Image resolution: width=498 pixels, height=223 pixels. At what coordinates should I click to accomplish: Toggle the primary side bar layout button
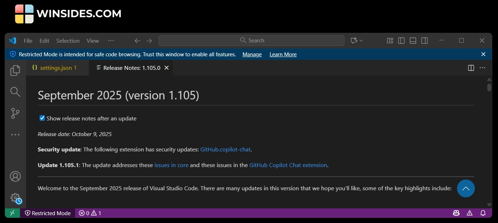[x=401, y=41]
